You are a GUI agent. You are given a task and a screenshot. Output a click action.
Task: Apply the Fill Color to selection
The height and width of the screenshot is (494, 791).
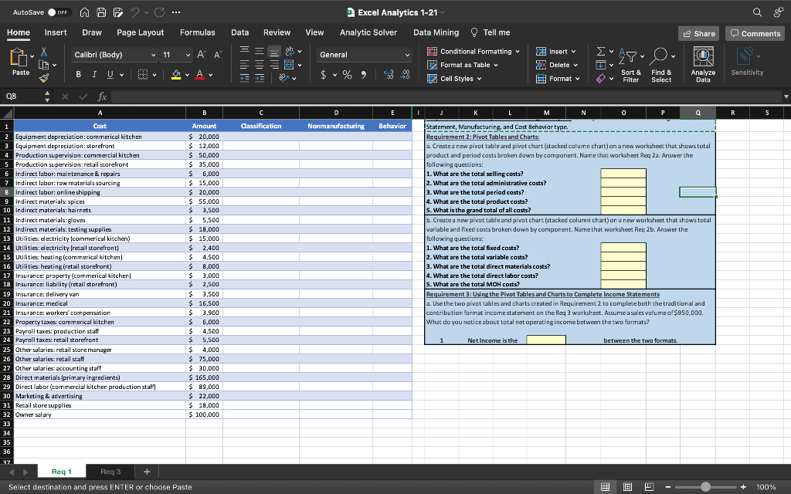click(x=175, y=75)
